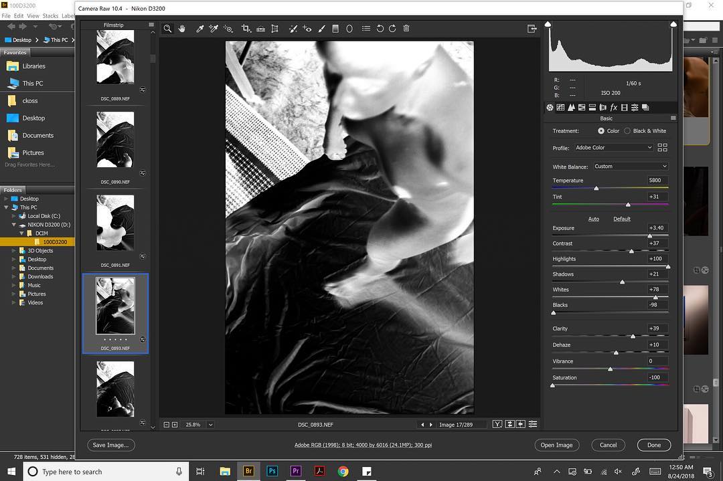The height and width of the screenshot is (481, 723).
Task: Rotate image 90° clockwise
Action: tap(392, 29)
